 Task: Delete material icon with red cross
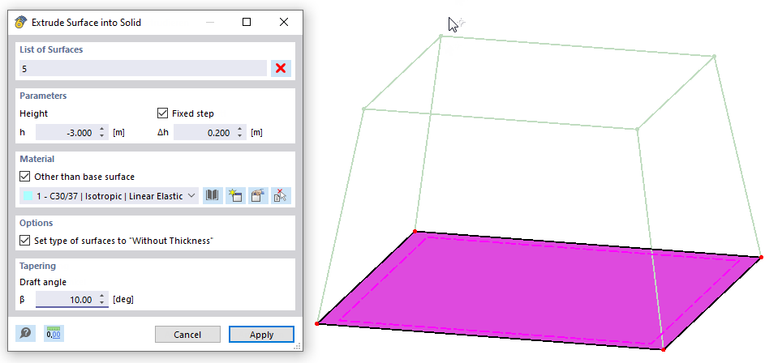(281, 196)
